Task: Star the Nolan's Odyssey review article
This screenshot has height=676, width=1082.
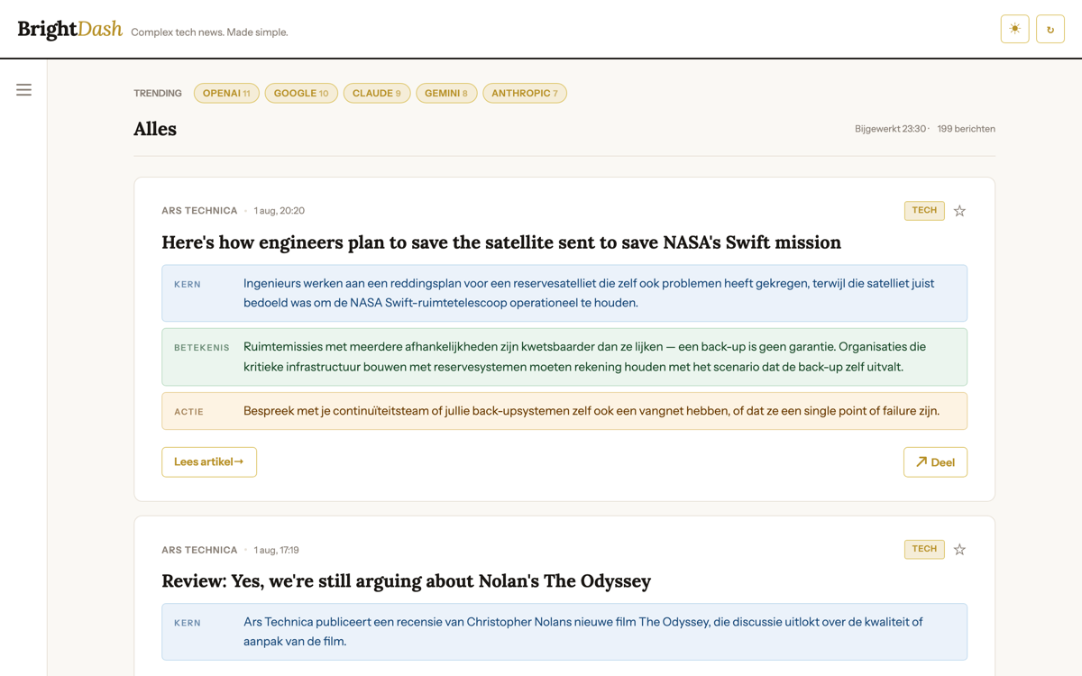Action: click(959, 550)
